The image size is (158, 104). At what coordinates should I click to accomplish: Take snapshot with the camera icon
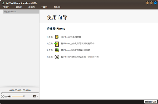(34, 96)
